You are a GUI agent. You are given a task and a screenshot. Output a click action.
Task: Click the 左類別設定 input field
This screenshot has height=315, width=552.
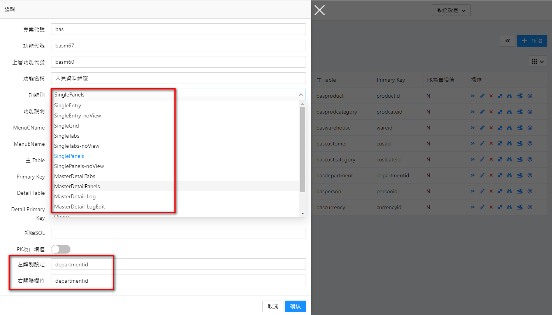click(x=178, y=264)
